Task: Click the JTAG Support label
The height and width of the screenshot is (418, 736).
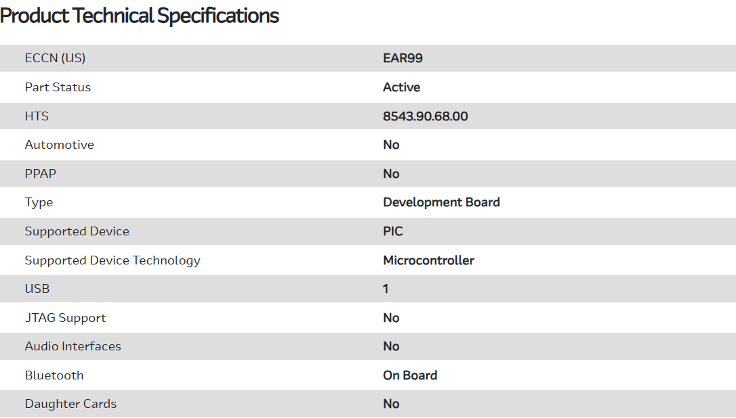Action: tap(65, 318)
